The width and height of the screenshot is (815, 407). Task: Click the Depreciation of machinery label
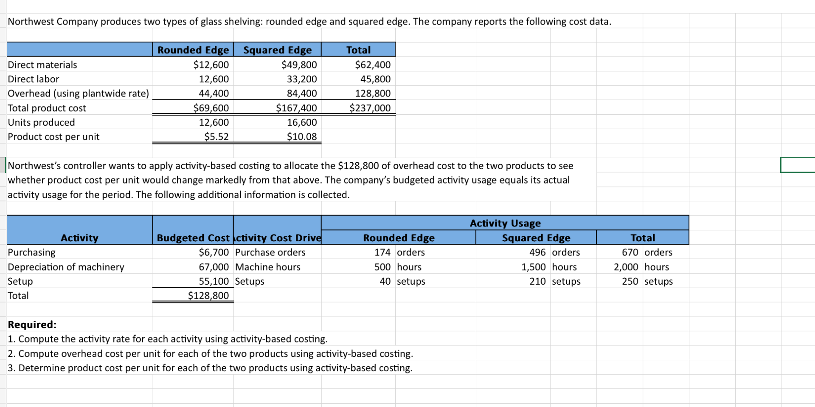point(66,267)
